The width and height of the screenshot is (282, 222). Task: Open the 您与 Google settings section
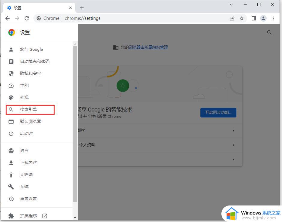(x=31, y=49)
